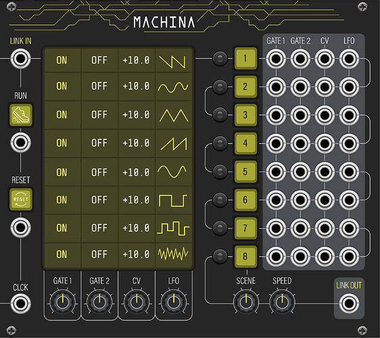Toggle Gate 2 OFF cell in row 2
The image size is (380, 338).
point(99,87)
